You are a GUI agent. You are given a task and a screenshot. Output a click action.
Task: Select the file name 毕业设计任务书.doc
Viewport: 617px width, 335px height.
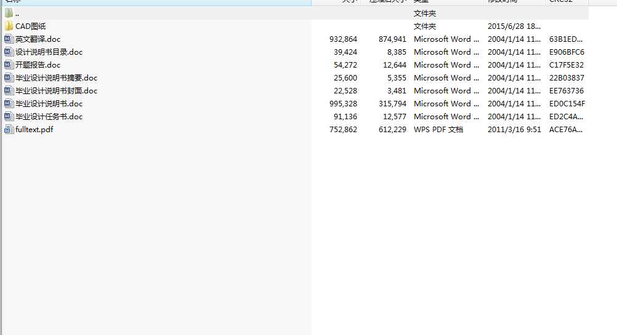pos(49,117)
